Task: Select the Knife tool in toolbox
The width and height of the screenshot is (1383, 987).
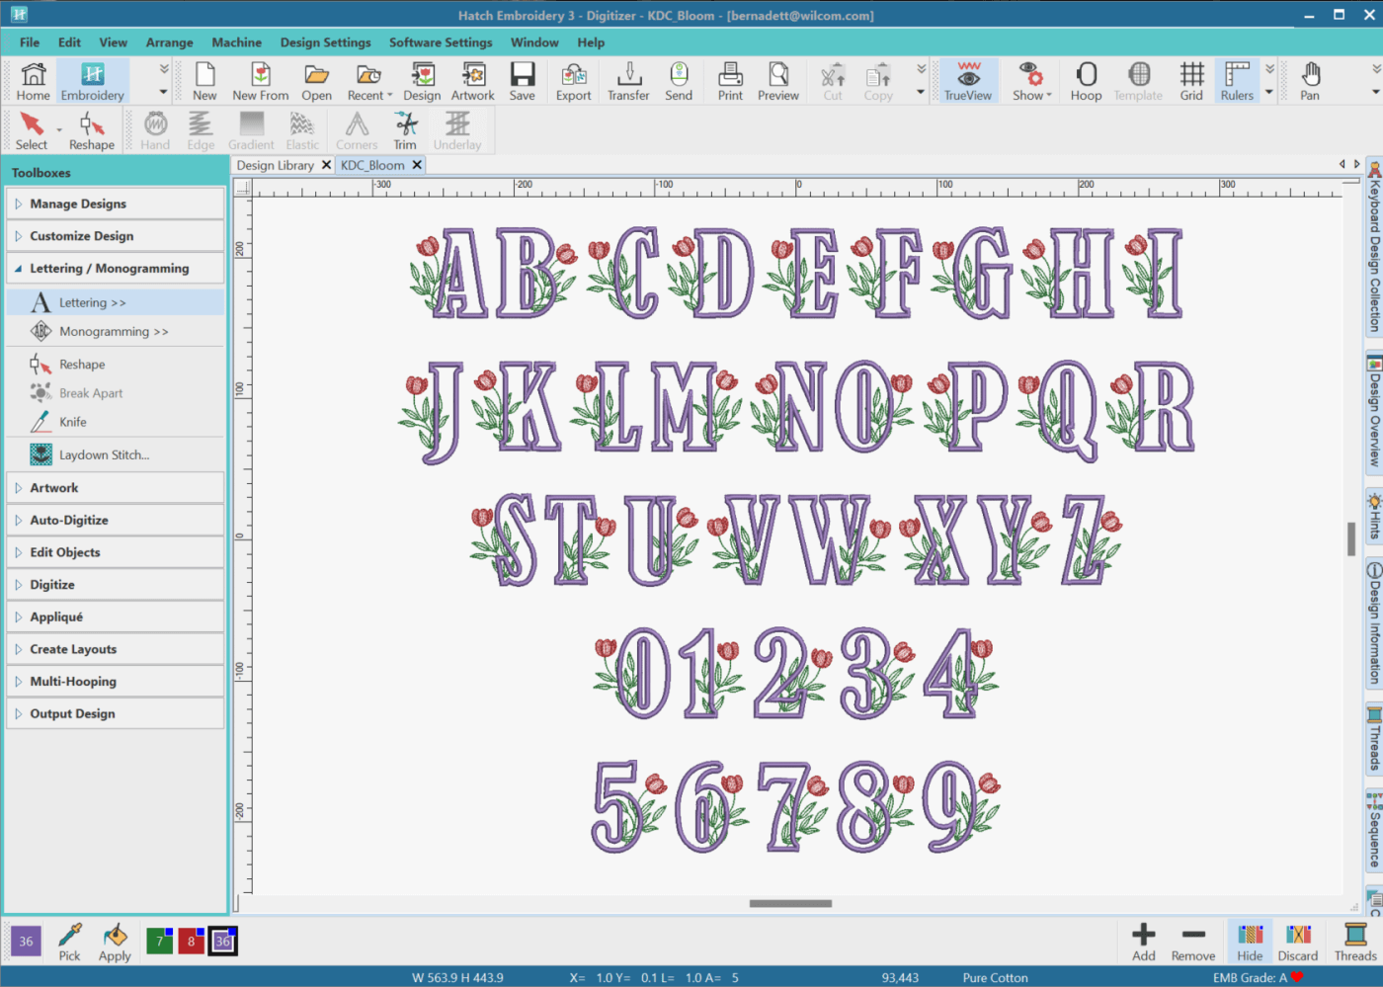Action: click(72, 422)
